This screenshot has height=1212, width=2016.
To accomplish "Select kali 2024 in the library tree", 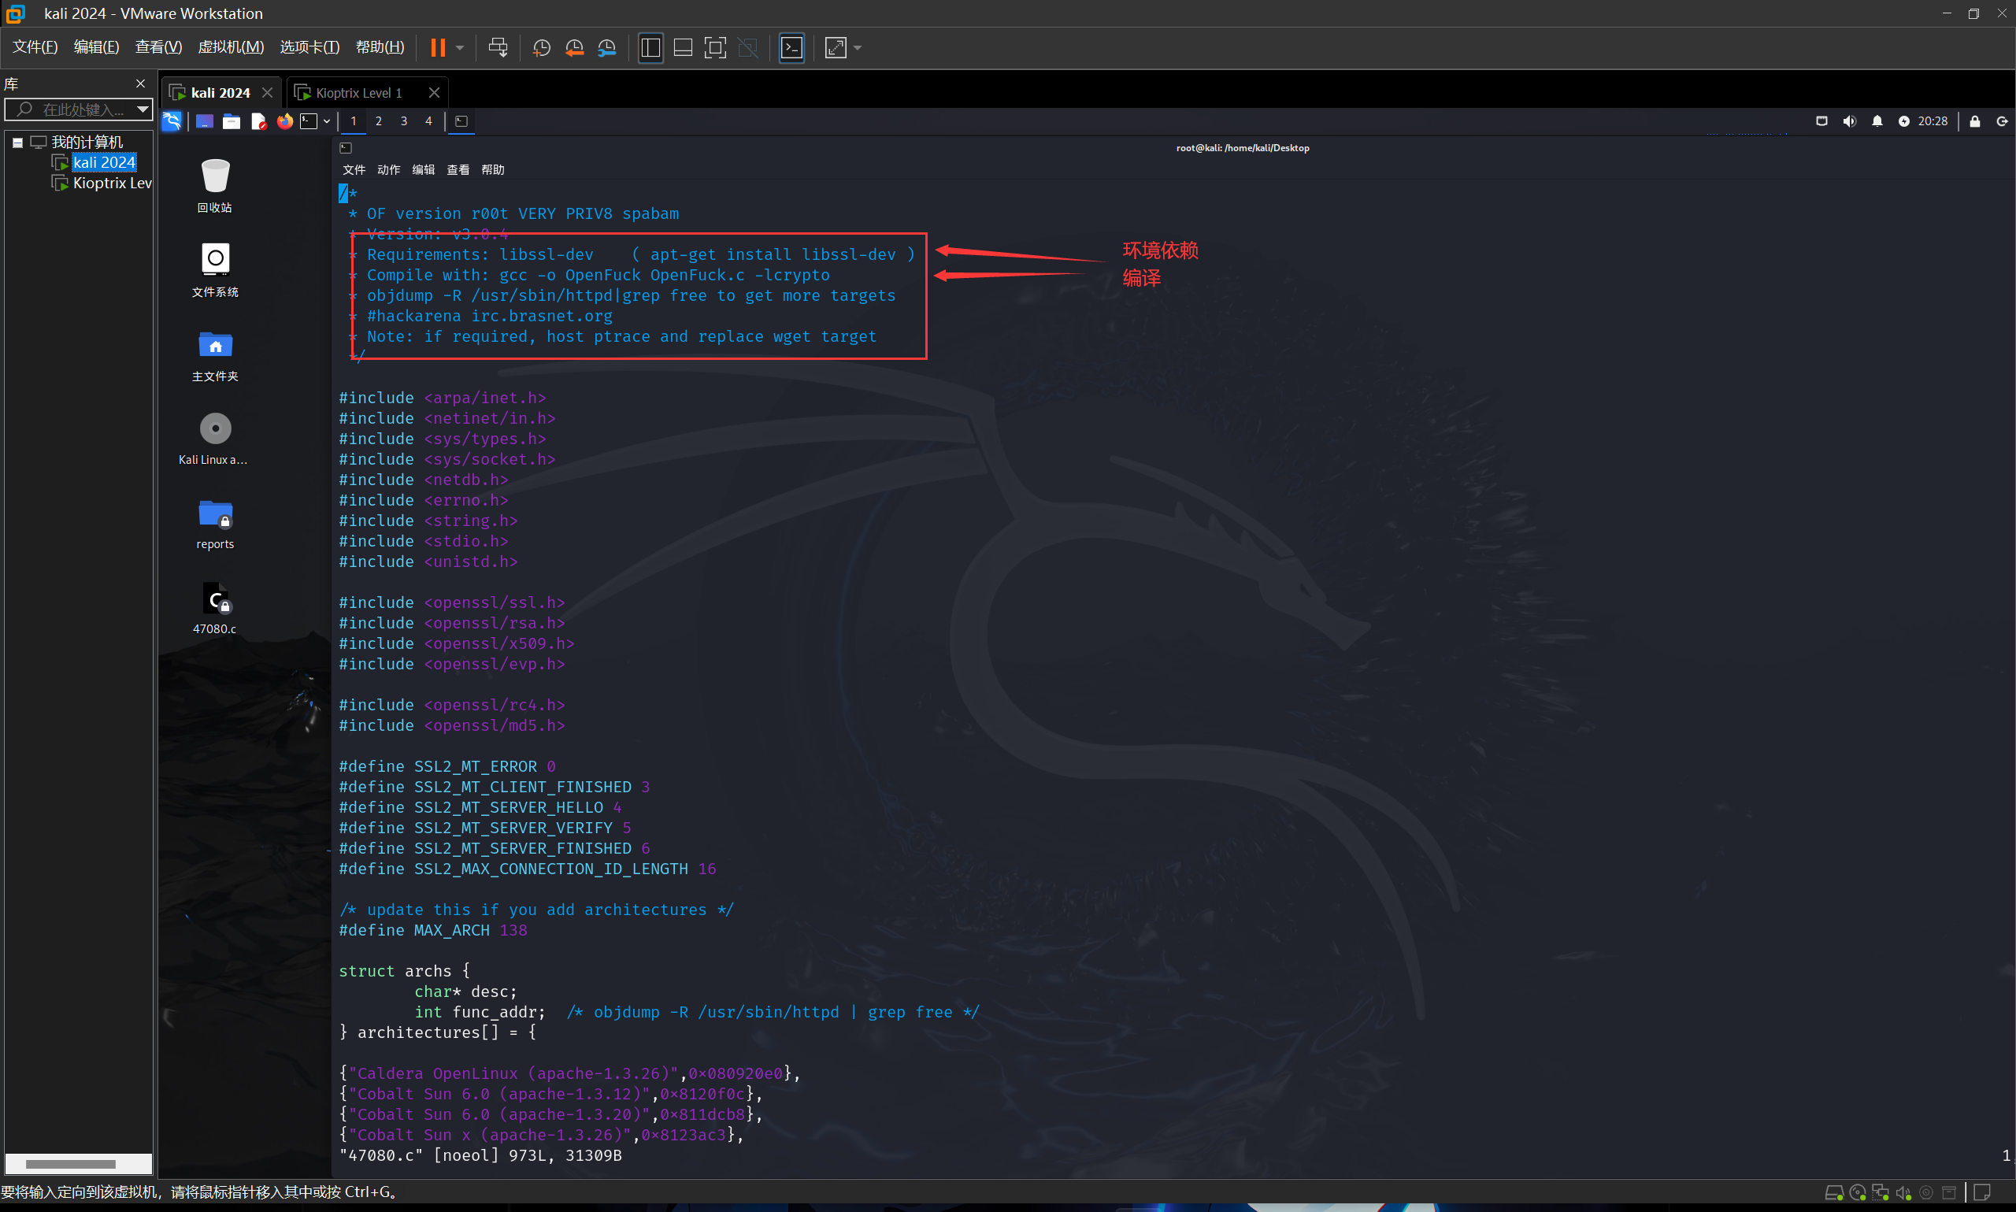I will [104, 162].
